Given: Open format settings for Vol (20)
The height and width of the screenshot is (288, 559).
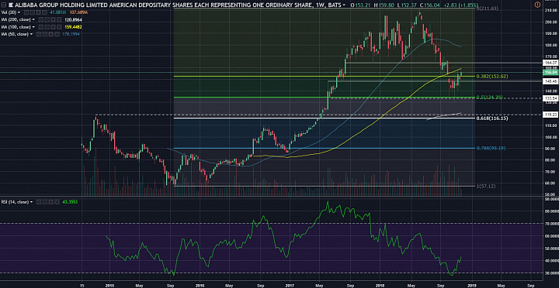Looking at the screenshot, I should (x=33, y=12).
